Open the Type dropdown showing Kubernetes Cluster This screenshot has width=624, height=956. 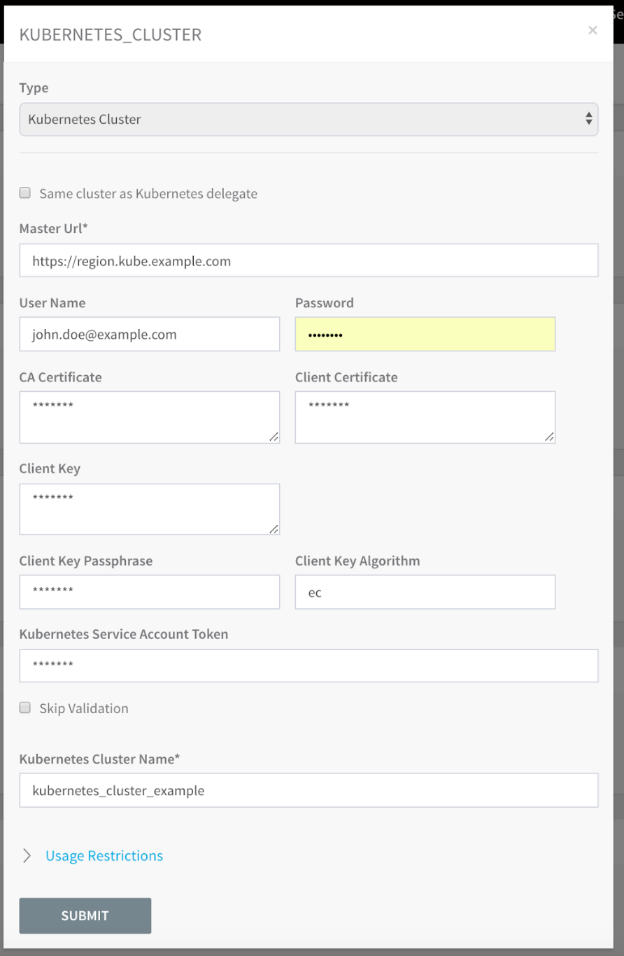(x=309, y=119)
